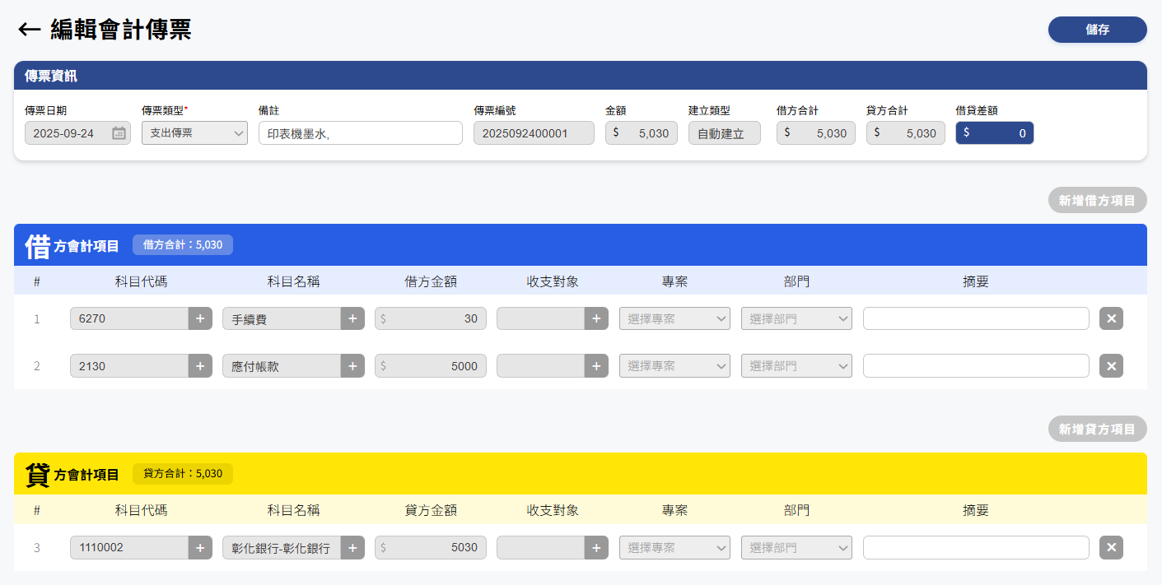Viewport: 1162px width, 585px height.
Task: Click plus button beside account code 2130
Action: coord(200,366)
